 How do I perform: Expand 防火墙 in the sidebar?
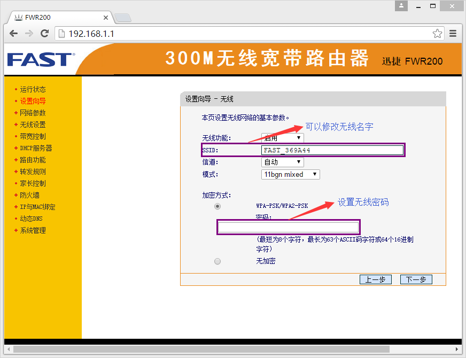pyautogui.click(x=29, y=195)
